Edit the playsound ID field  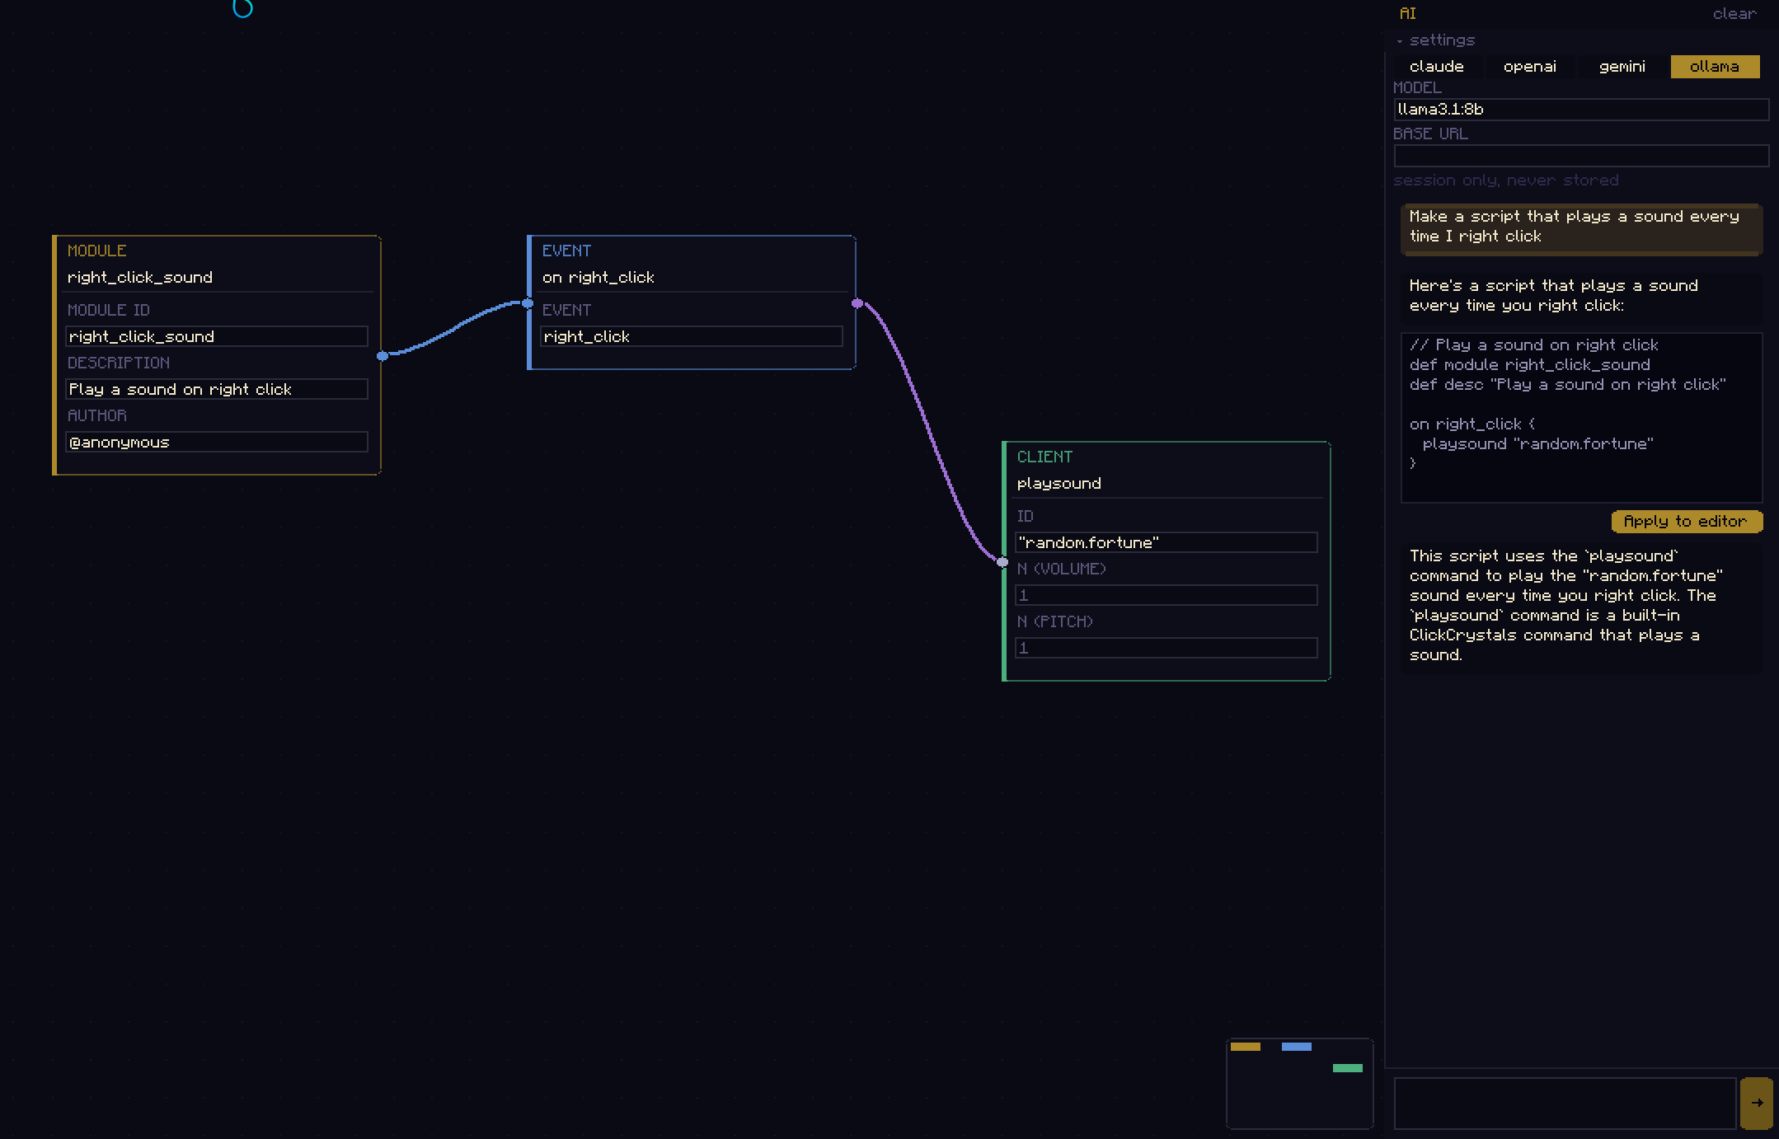click(x=1166, y=542)
